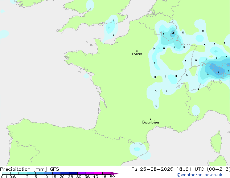Click the above-50 mm legend arrow tip

(115, 173)
